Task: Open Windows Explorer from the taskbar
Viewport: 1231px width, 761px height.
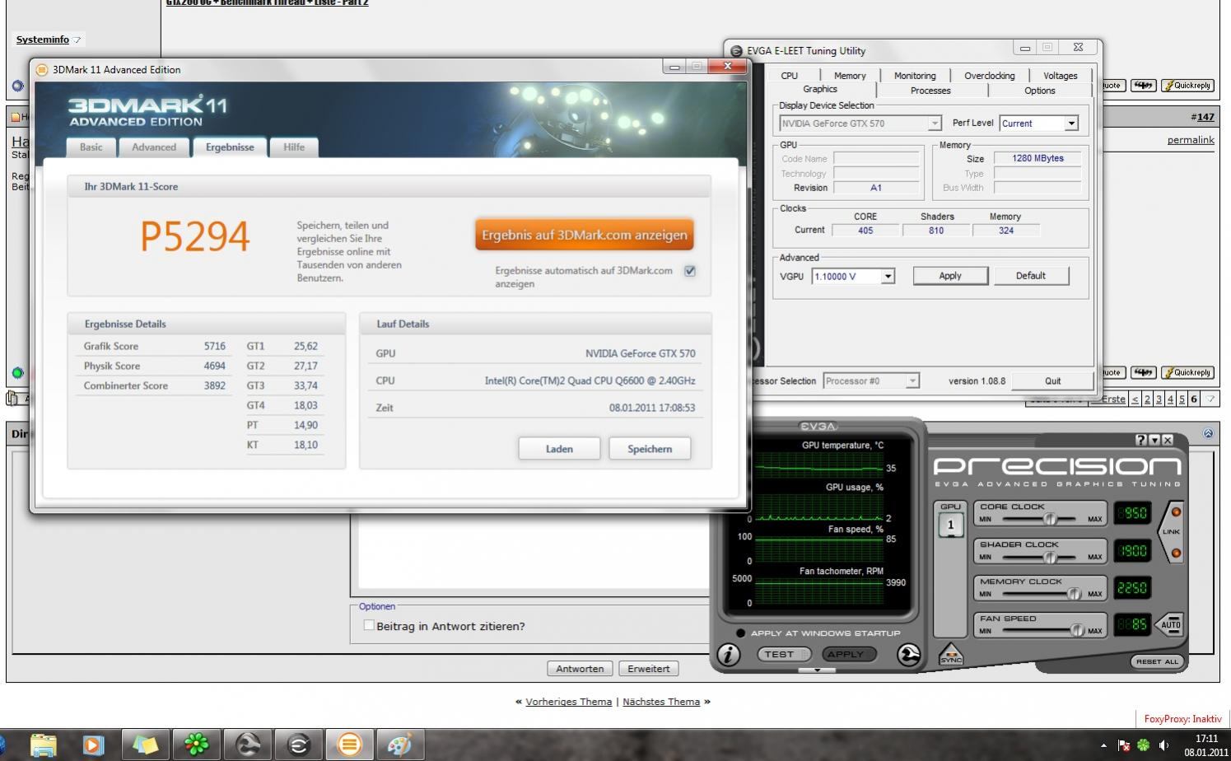Action: coord(43,745)
